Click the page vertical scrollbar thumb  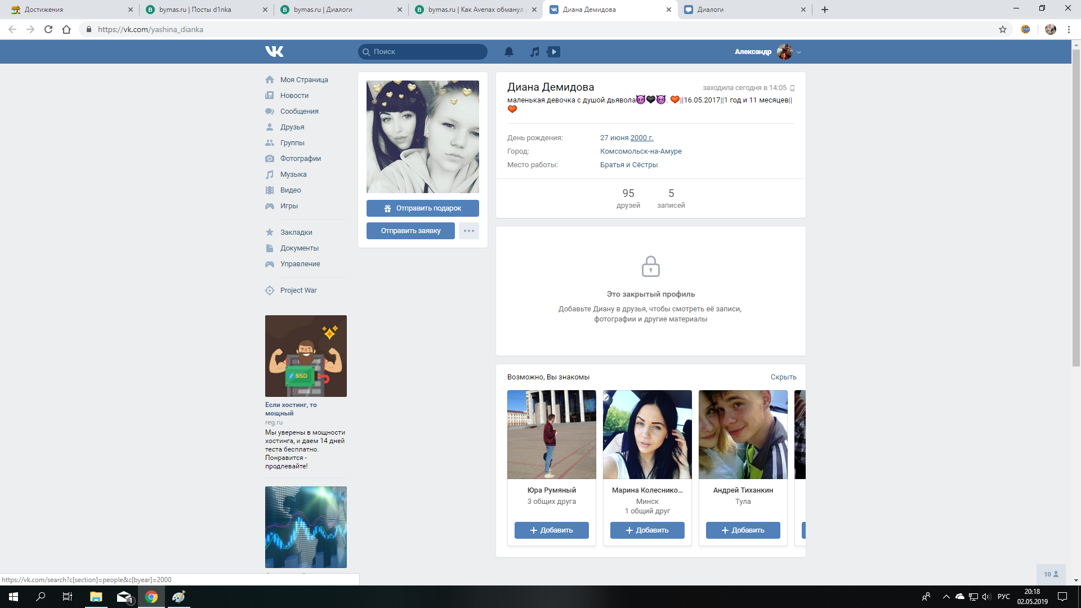click(x=1076, y=208)
